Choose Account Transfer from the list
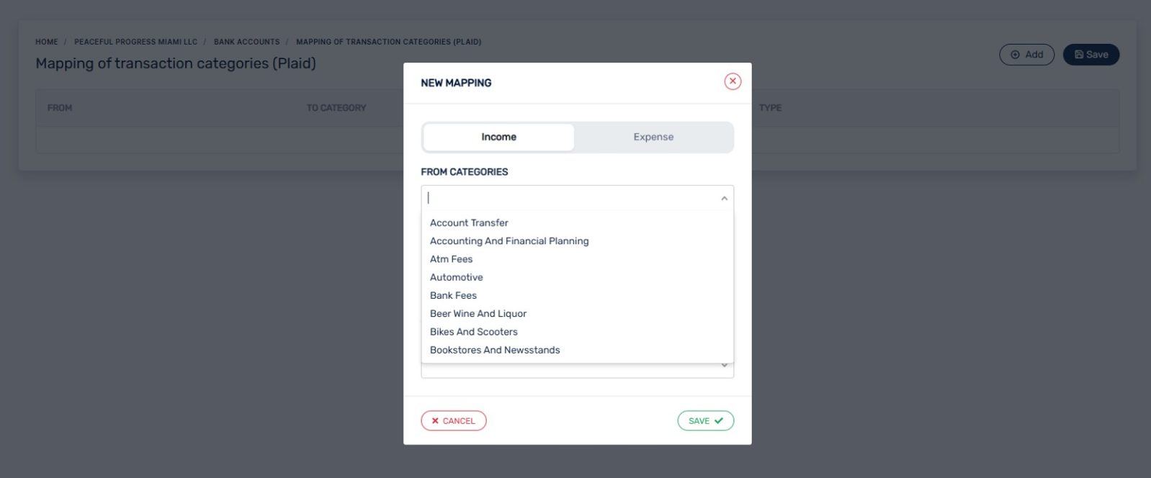The height and width of the screenshot is (478, 1151). coord(469,223)
